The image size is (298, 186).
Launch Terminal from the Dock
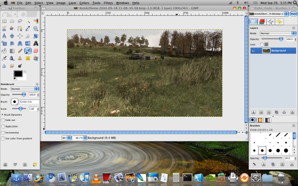pos(188,177)
